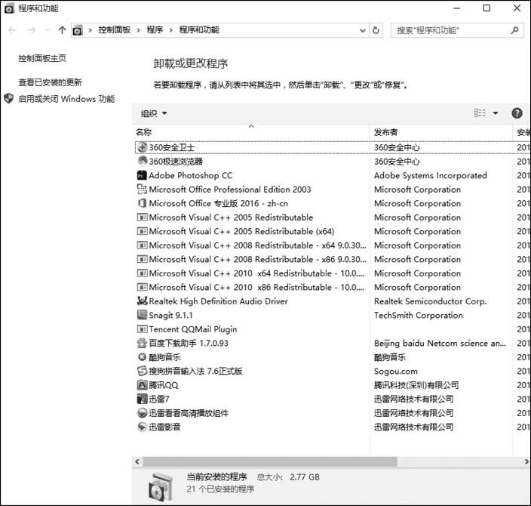Click the 360极速浏览器 browser icon
The height and width of the screenshot is (506, 531).
[x=143, y=161]
